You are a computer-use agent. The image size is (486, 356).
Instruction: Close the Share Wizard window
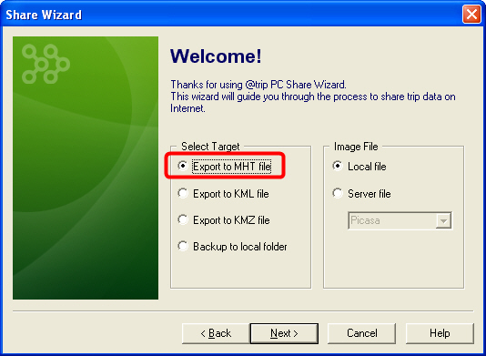(471, 15)
